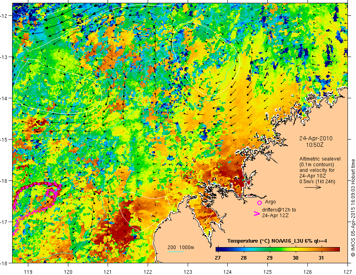Image resolution: width=356 pixels, height=275 pixels.
Task: Click longitude axis label 122
Action: (x=148, y=272)
